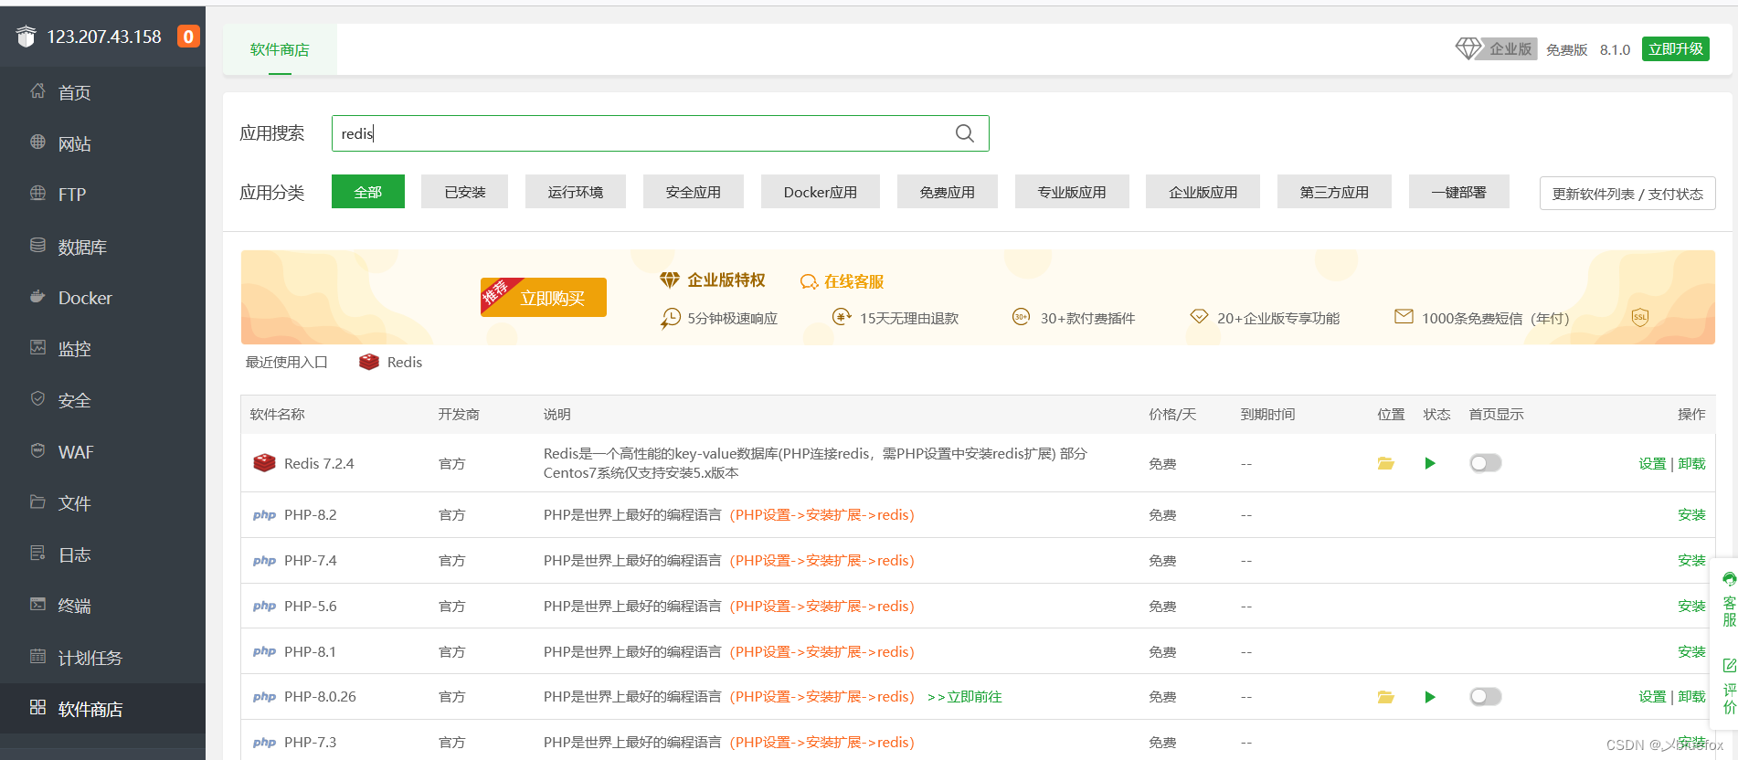Click the SSL shield icon in banner
This screenshot has width=1738, height=760.
pos(1640,318)
